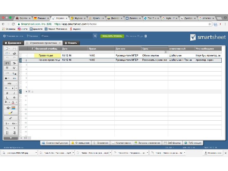This screenshot has height=171, width=228.
Task: Click the Print icon in the left toolbar
Action: 14,53
